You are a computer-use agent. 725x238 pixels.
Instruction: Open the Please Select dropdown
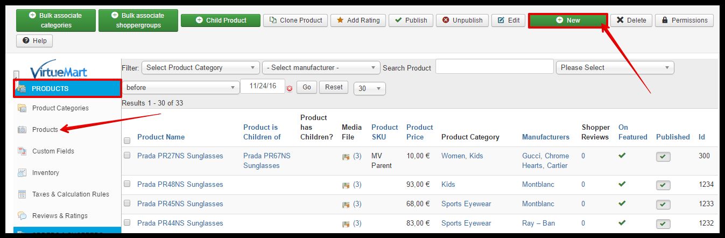click(x=615, y=68)
